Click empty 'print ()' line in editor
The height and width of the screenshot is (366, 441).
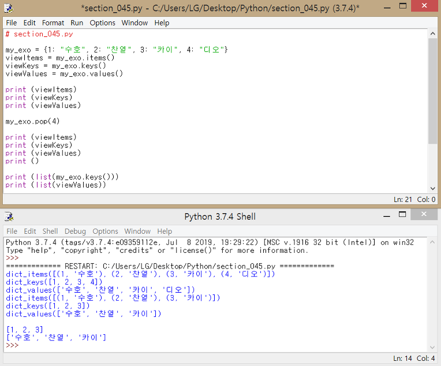[x=22, y=161]
